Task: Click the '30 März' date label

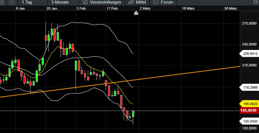Action: 231,8
